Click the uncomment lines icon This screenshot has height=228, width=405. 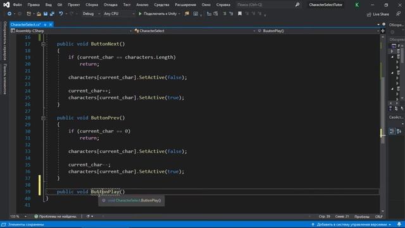coord(231,14)
